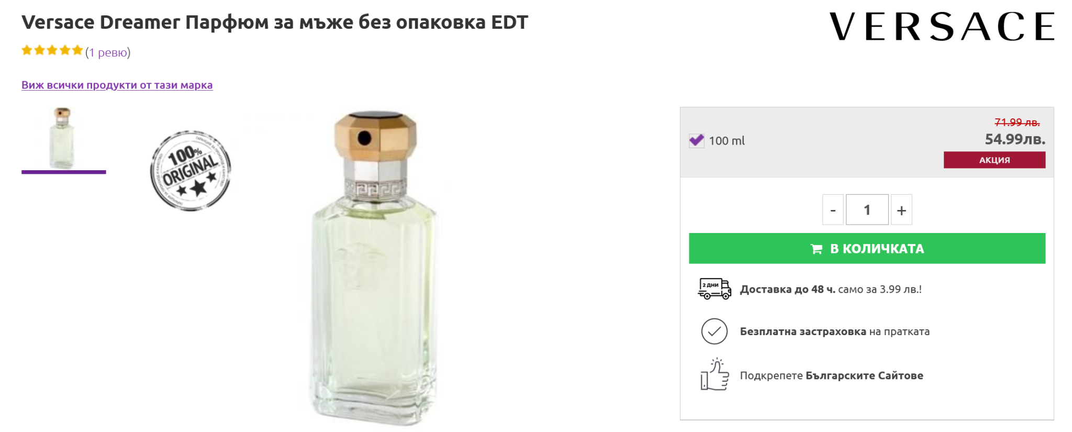Click the large Versace Dreamer bottle image
This screenshot has height=432, width=1072.
pyautogui.click(x=374, y=267)
